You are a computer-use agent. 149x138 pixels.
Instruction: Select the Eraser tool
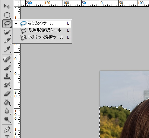pyautogui.click(x=7, y=94)
